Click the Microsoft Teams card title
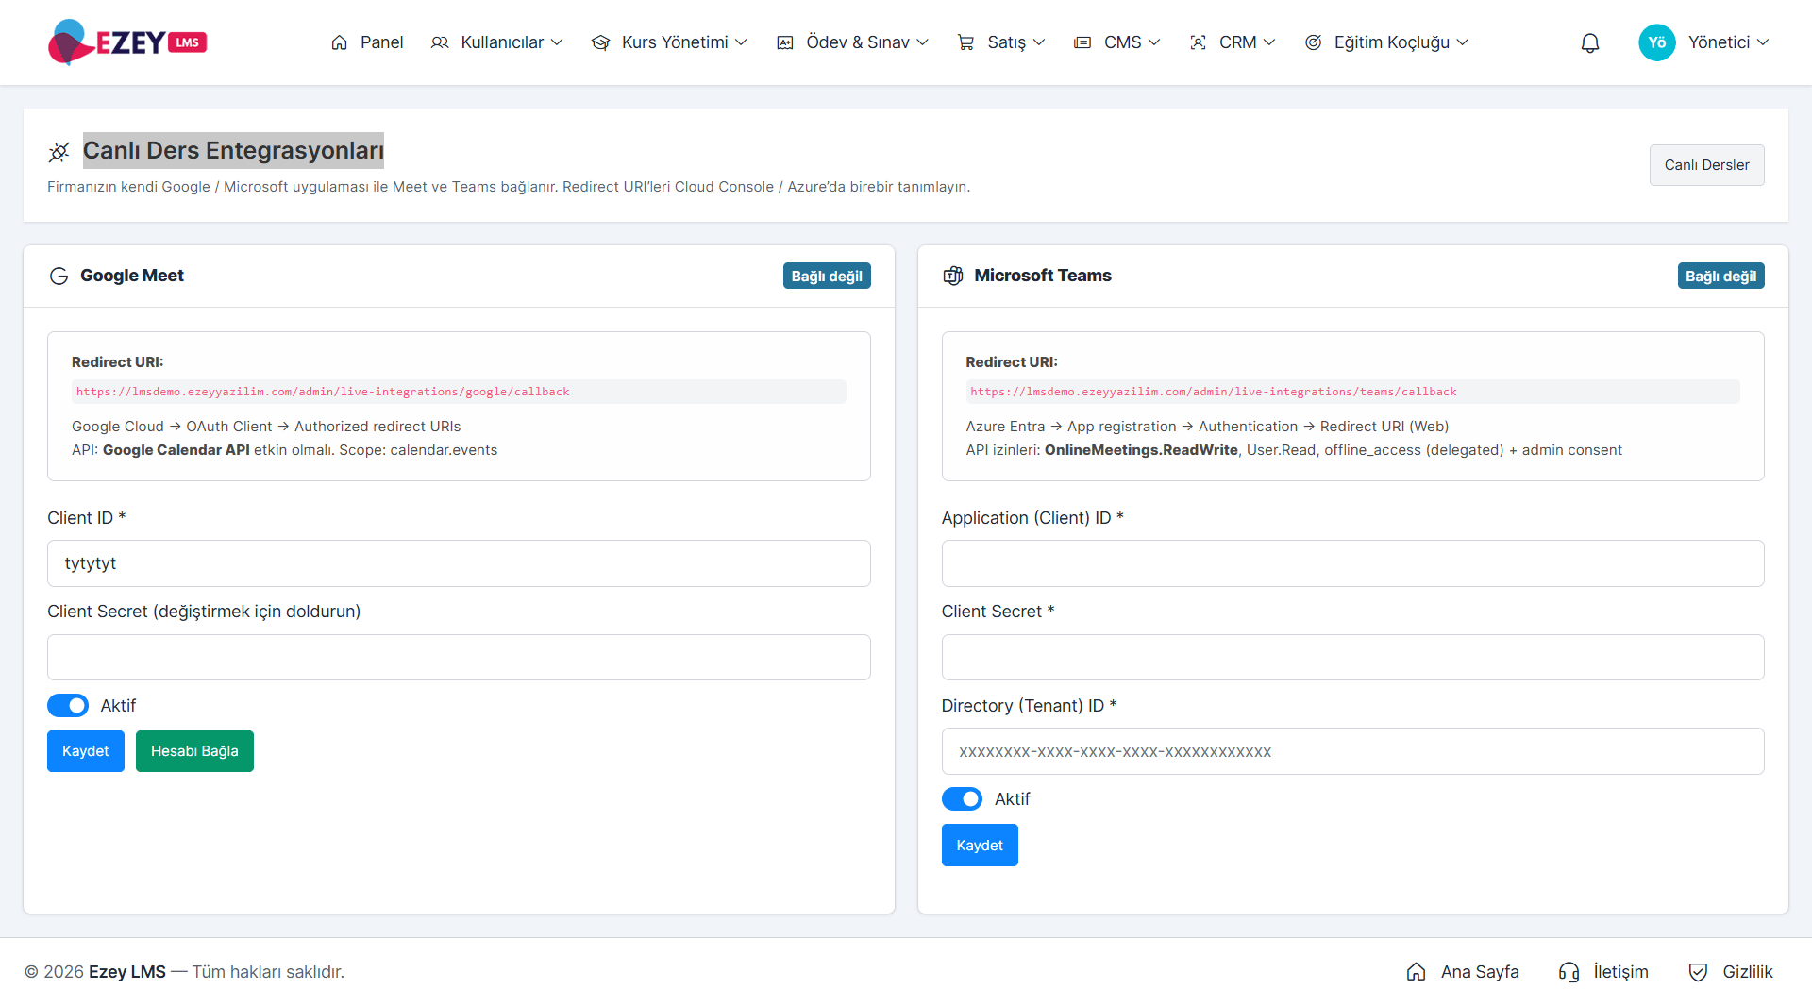 (x=1043, y=276)
